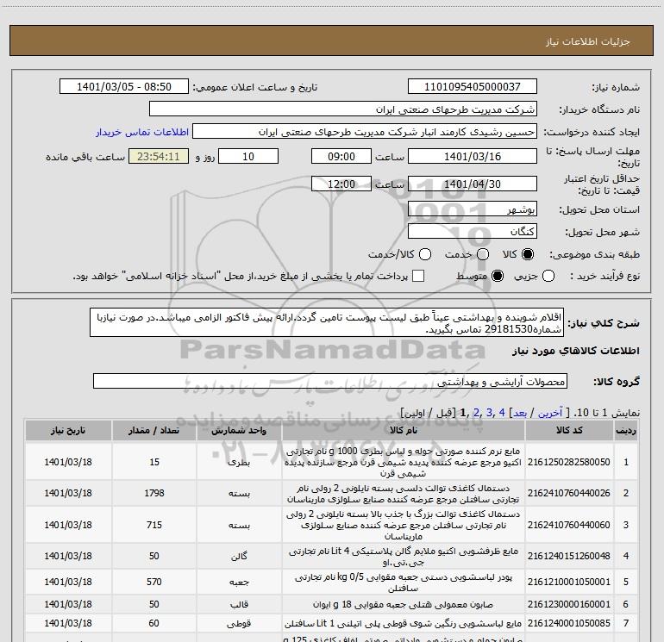Click the نام کالا column header
664x642 pixels.
(x=404, y=430)
